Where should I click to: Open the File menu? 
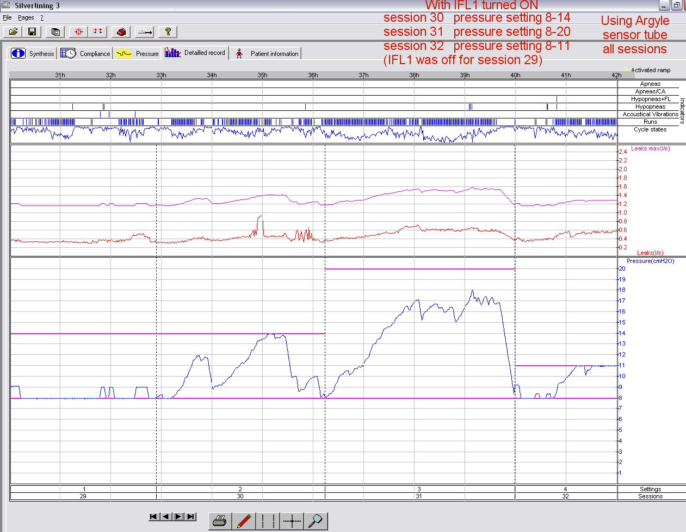(x=7, y=17)
